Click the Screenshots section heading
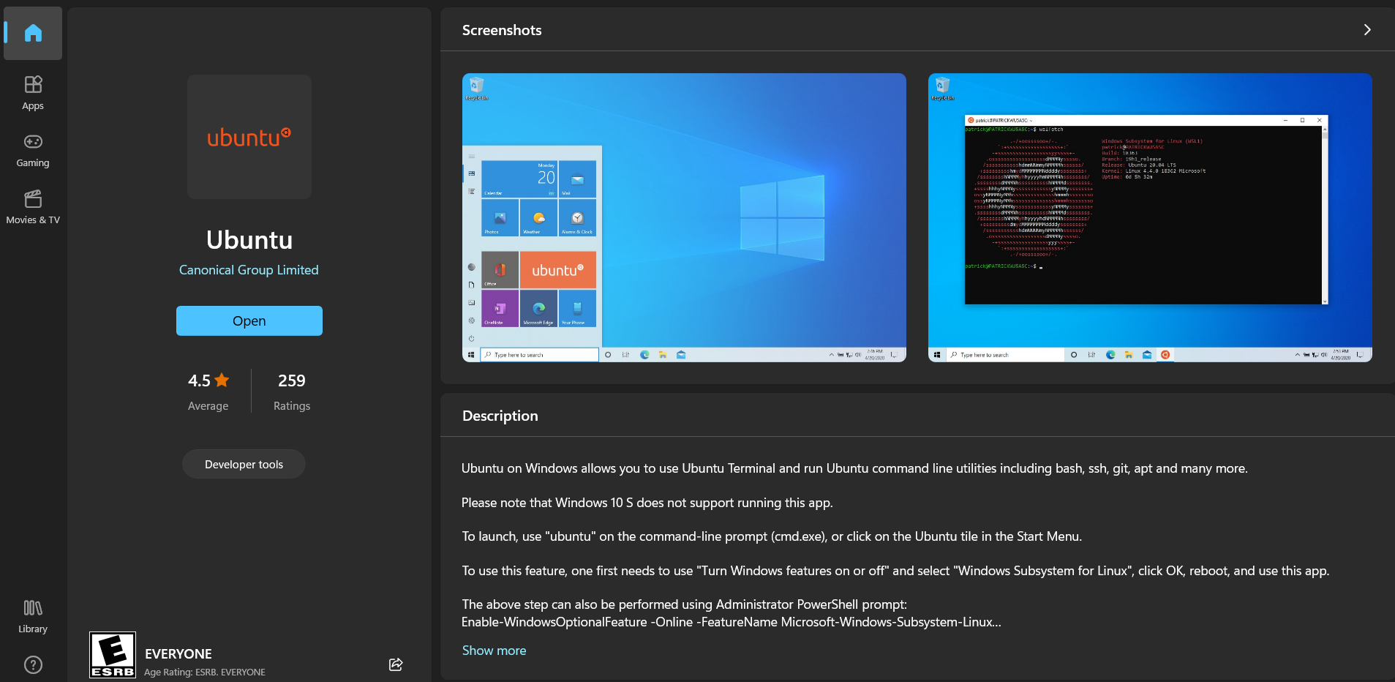1395x682 pixels. click(502, 30)
